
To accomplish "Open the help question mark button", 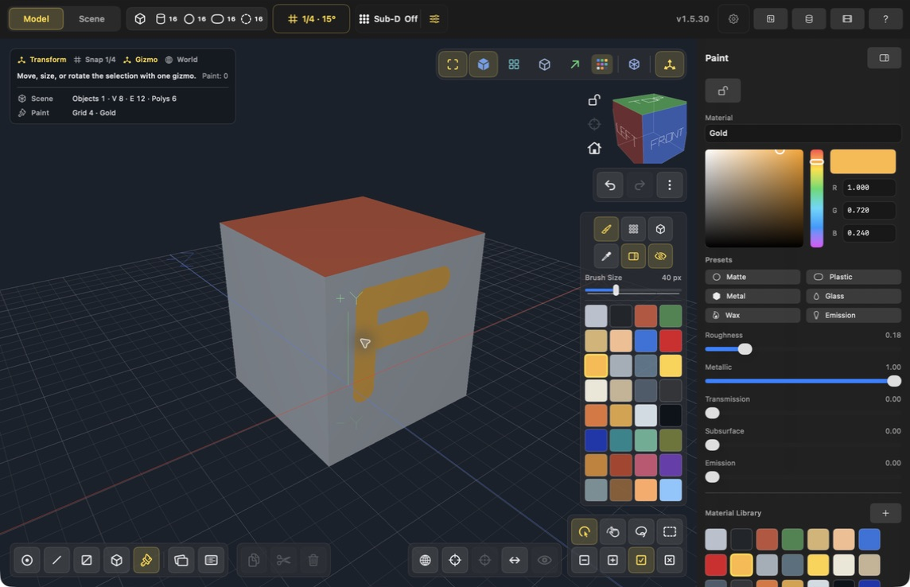I will tap(885, 18).
